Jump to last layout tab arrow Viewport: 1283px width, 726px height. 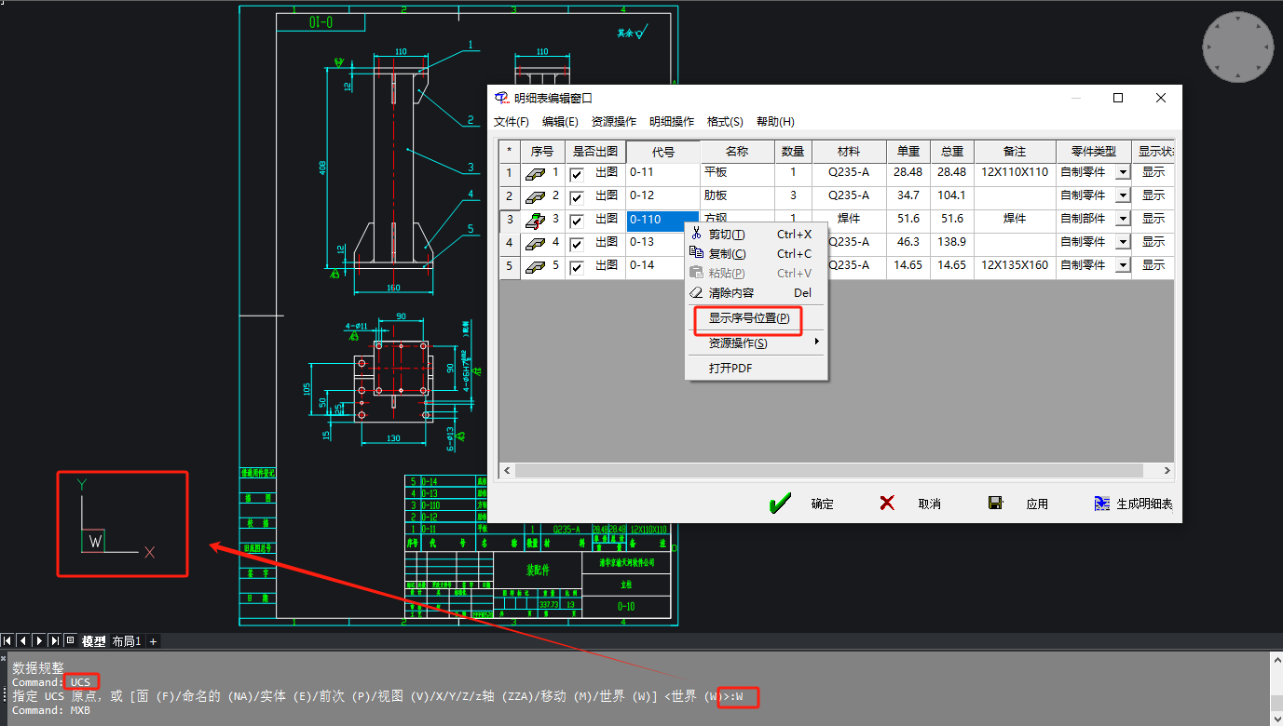click(x=54, y=640)
